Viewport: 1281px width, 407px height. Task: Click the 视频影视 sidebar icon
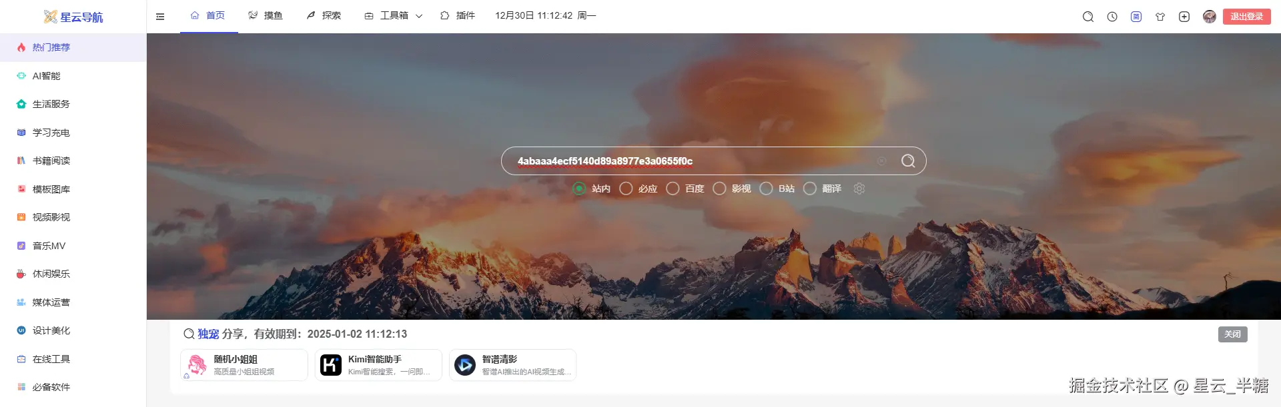point(21,217)
